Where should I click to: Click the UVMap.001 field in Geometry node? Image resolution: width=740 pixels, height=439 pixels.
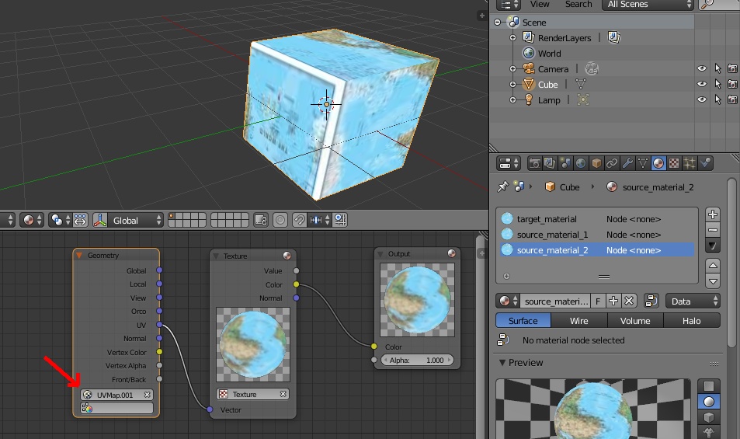point(116,395)
